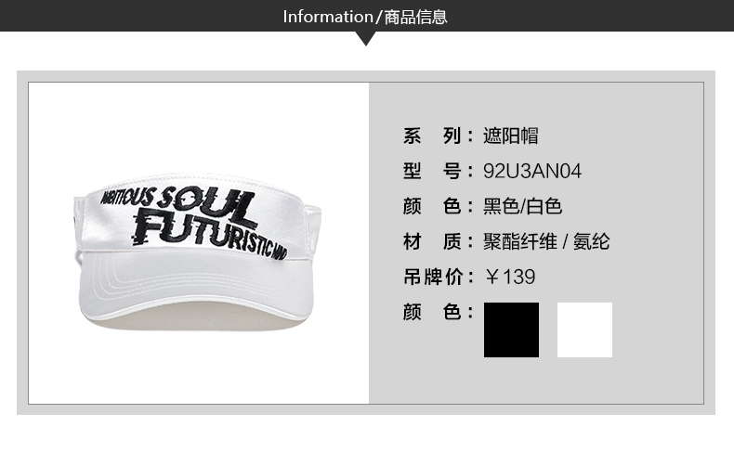Click the tag price ￥139
The width and height of the screenshot is (734, 465).
click(x=510, y=277)
